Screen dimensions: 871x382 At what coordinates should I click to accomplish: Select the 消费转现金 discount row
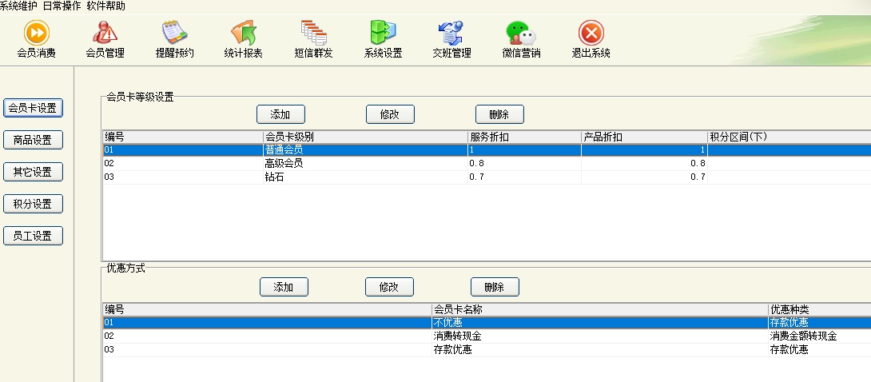click(x=457, y=336)
